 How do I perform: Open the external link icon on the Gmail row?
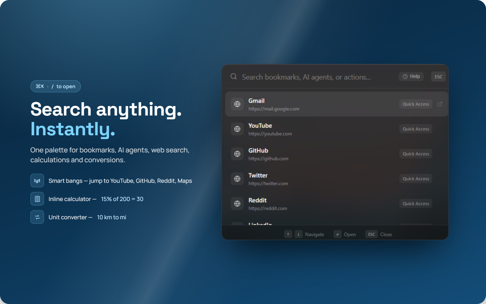[440, 104]
